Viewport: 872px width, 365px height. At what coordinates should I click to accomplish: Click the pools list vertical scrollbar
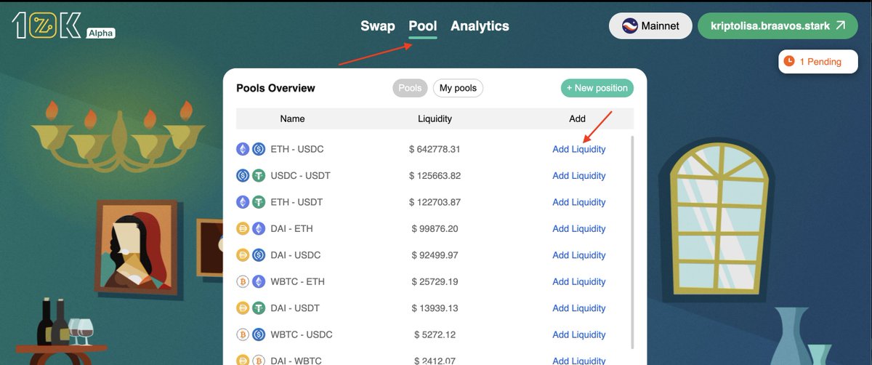(632, 242)
